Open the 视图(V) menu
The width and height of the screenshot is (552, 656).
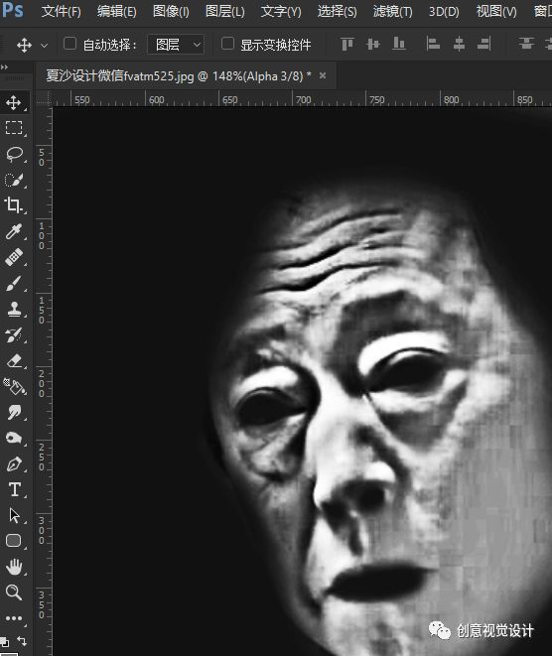tap(496, 11)
